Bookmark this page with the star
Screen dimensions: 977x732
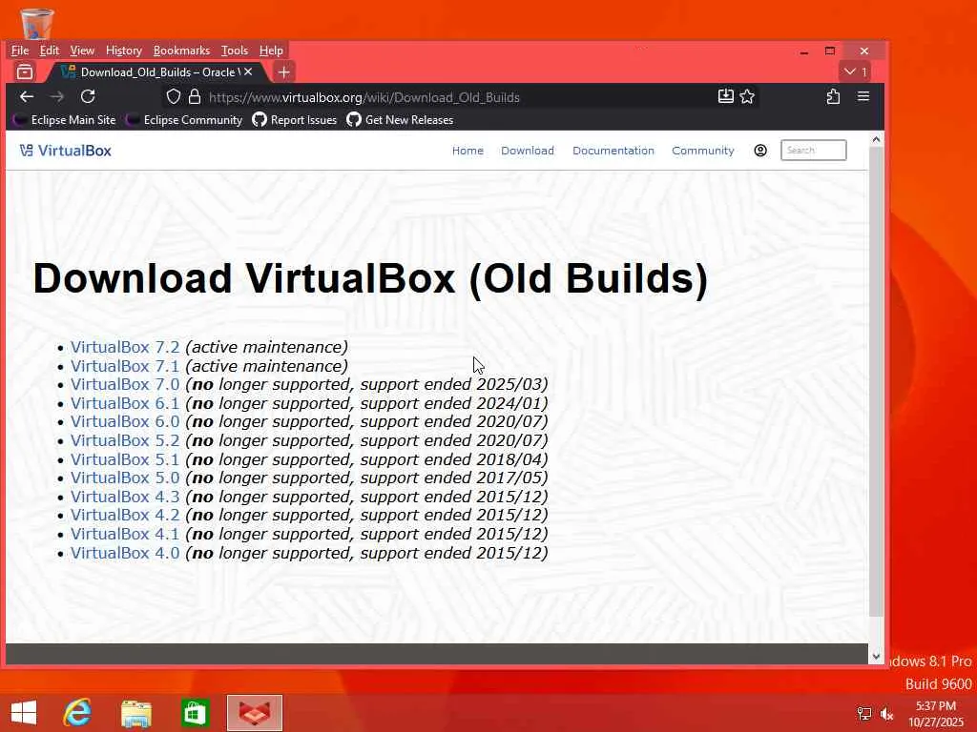point(747,96)
